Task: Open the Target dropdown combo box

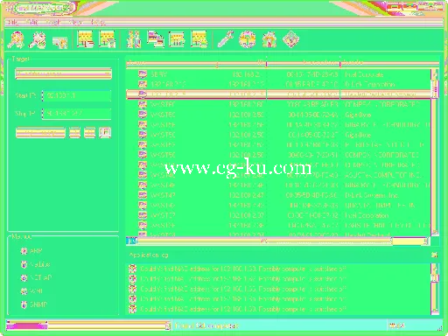Action: click(x=63, y=73)
